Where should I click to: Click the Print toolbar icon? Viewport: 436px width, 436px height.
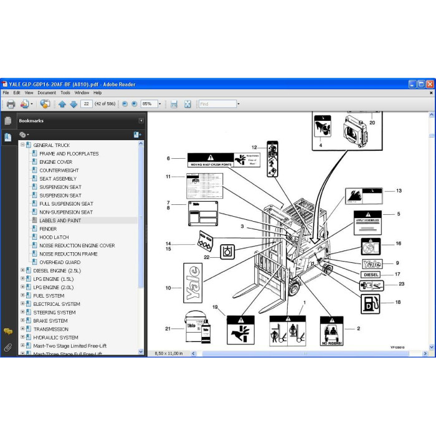tap(11, 104)
